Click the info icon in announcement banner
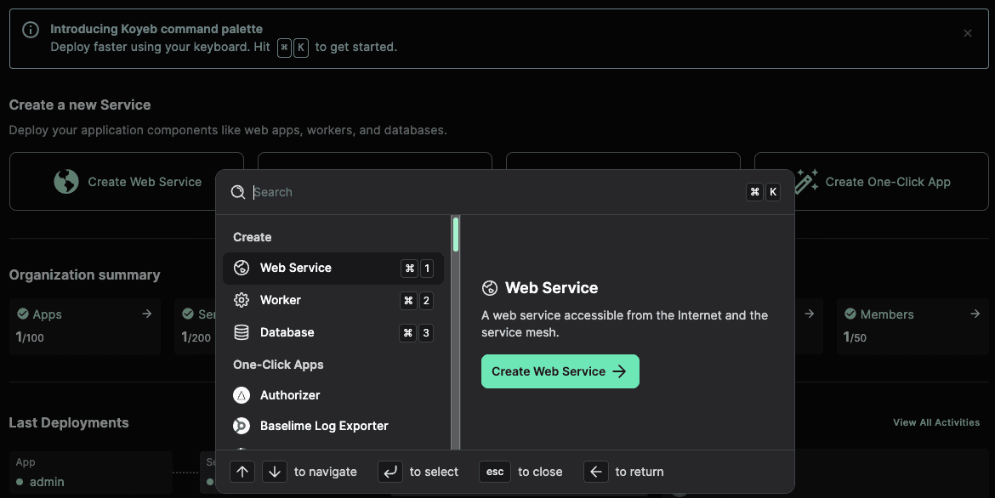The image size is (995, 498). pos(31,31)
